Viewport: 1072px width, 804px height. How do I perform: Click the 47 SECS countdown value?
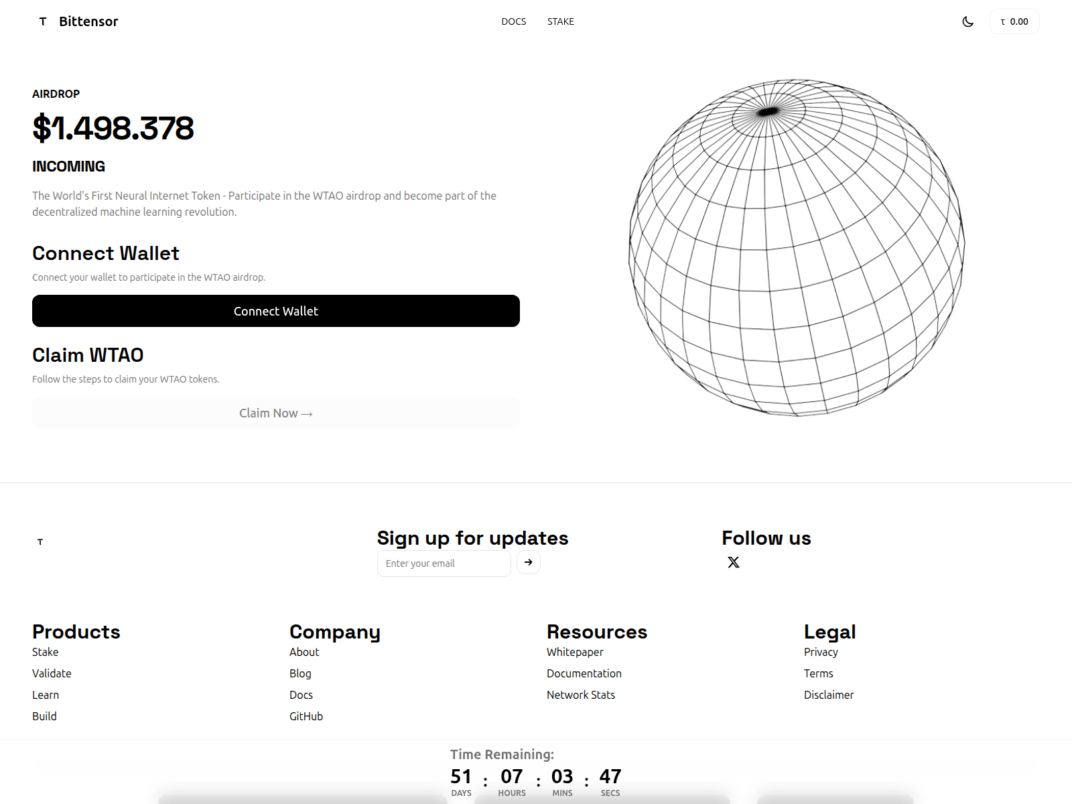610,777
